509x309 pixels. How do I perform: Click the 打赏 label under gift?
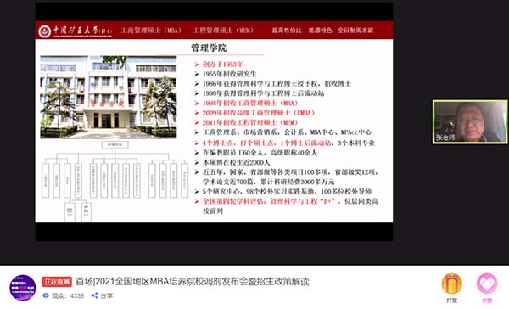[452, 301]
